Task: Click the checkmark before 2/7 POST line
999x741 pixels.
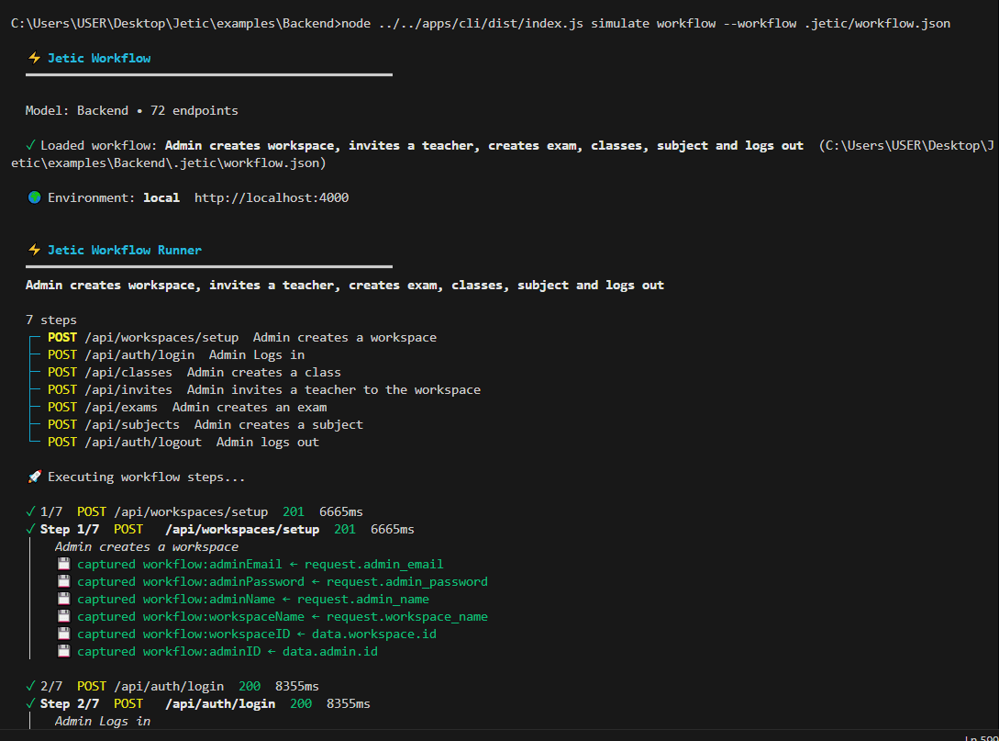Action: (30, 686)
